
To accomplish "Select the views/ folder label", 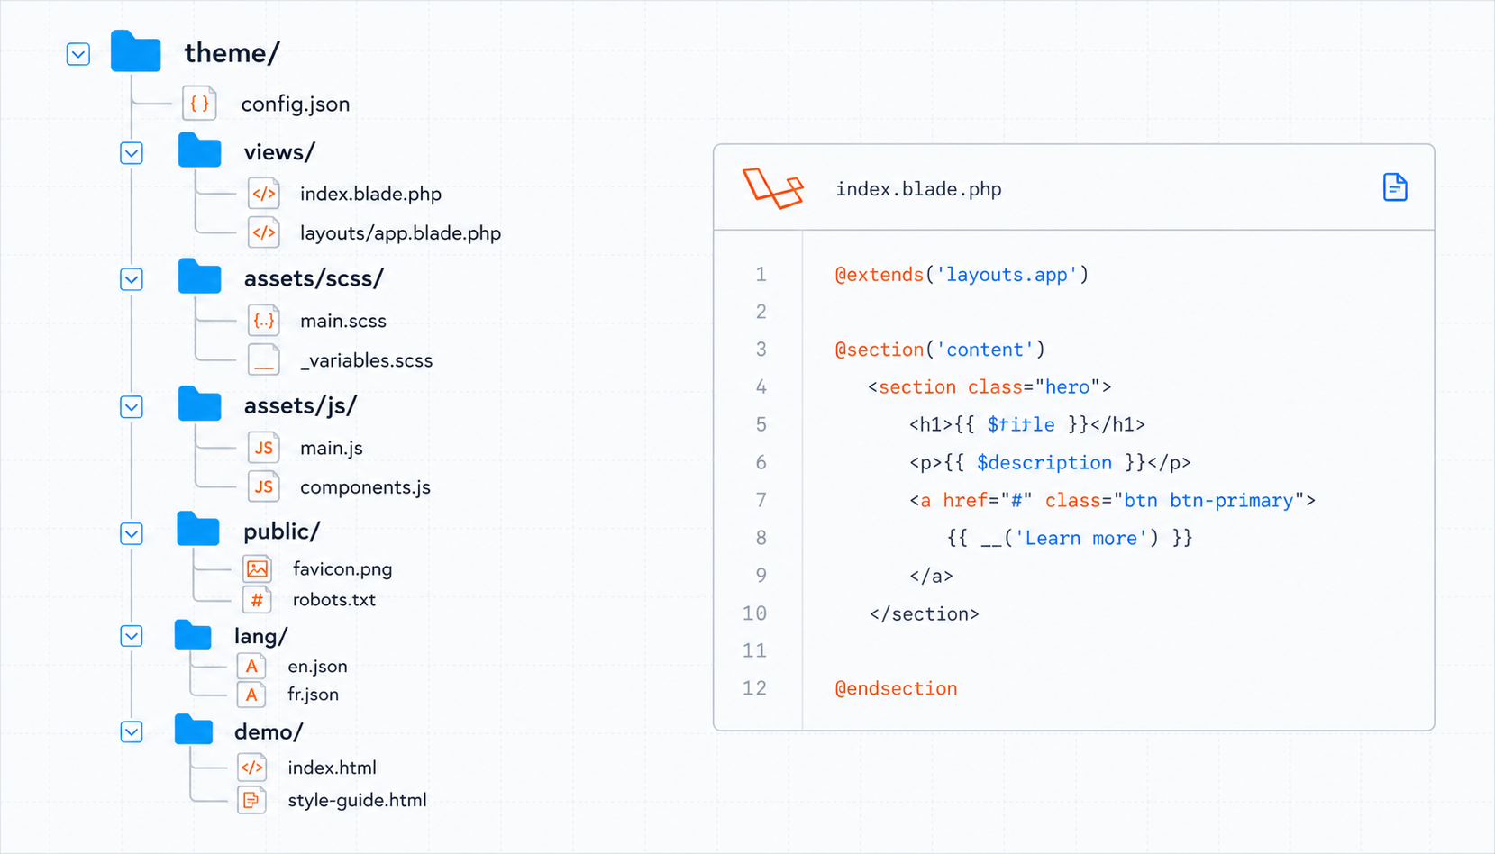I will click(279, 152).
